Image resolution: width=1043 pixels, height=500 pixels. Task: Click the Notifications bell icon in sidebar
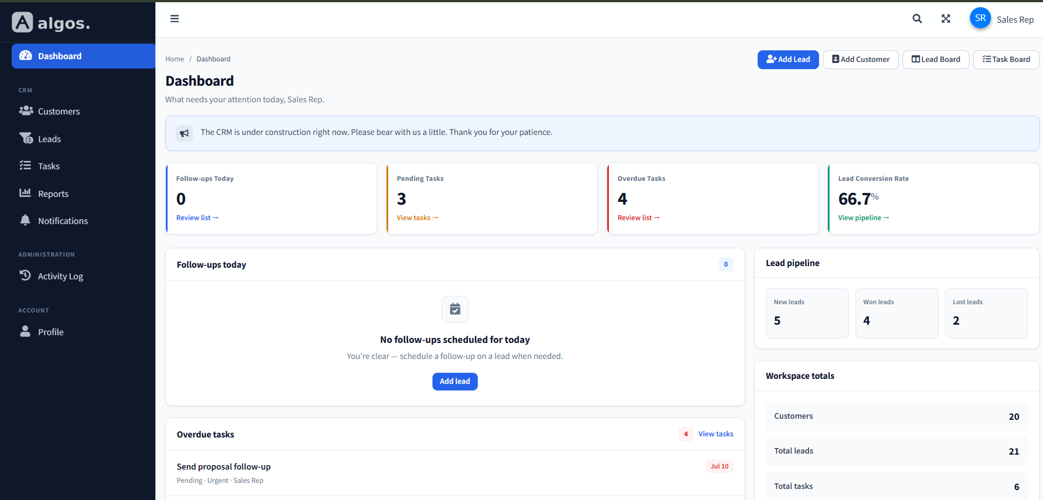[x=25, y=220]
